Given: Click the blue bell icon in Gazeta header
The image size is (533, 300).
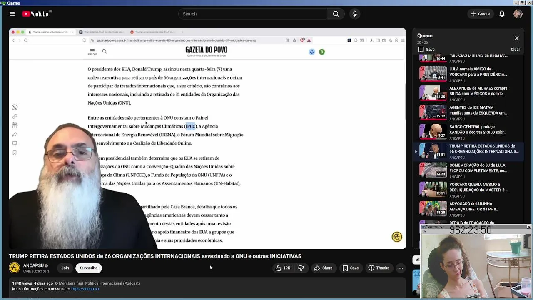Looking at the screenshot, I should (311, 52).
